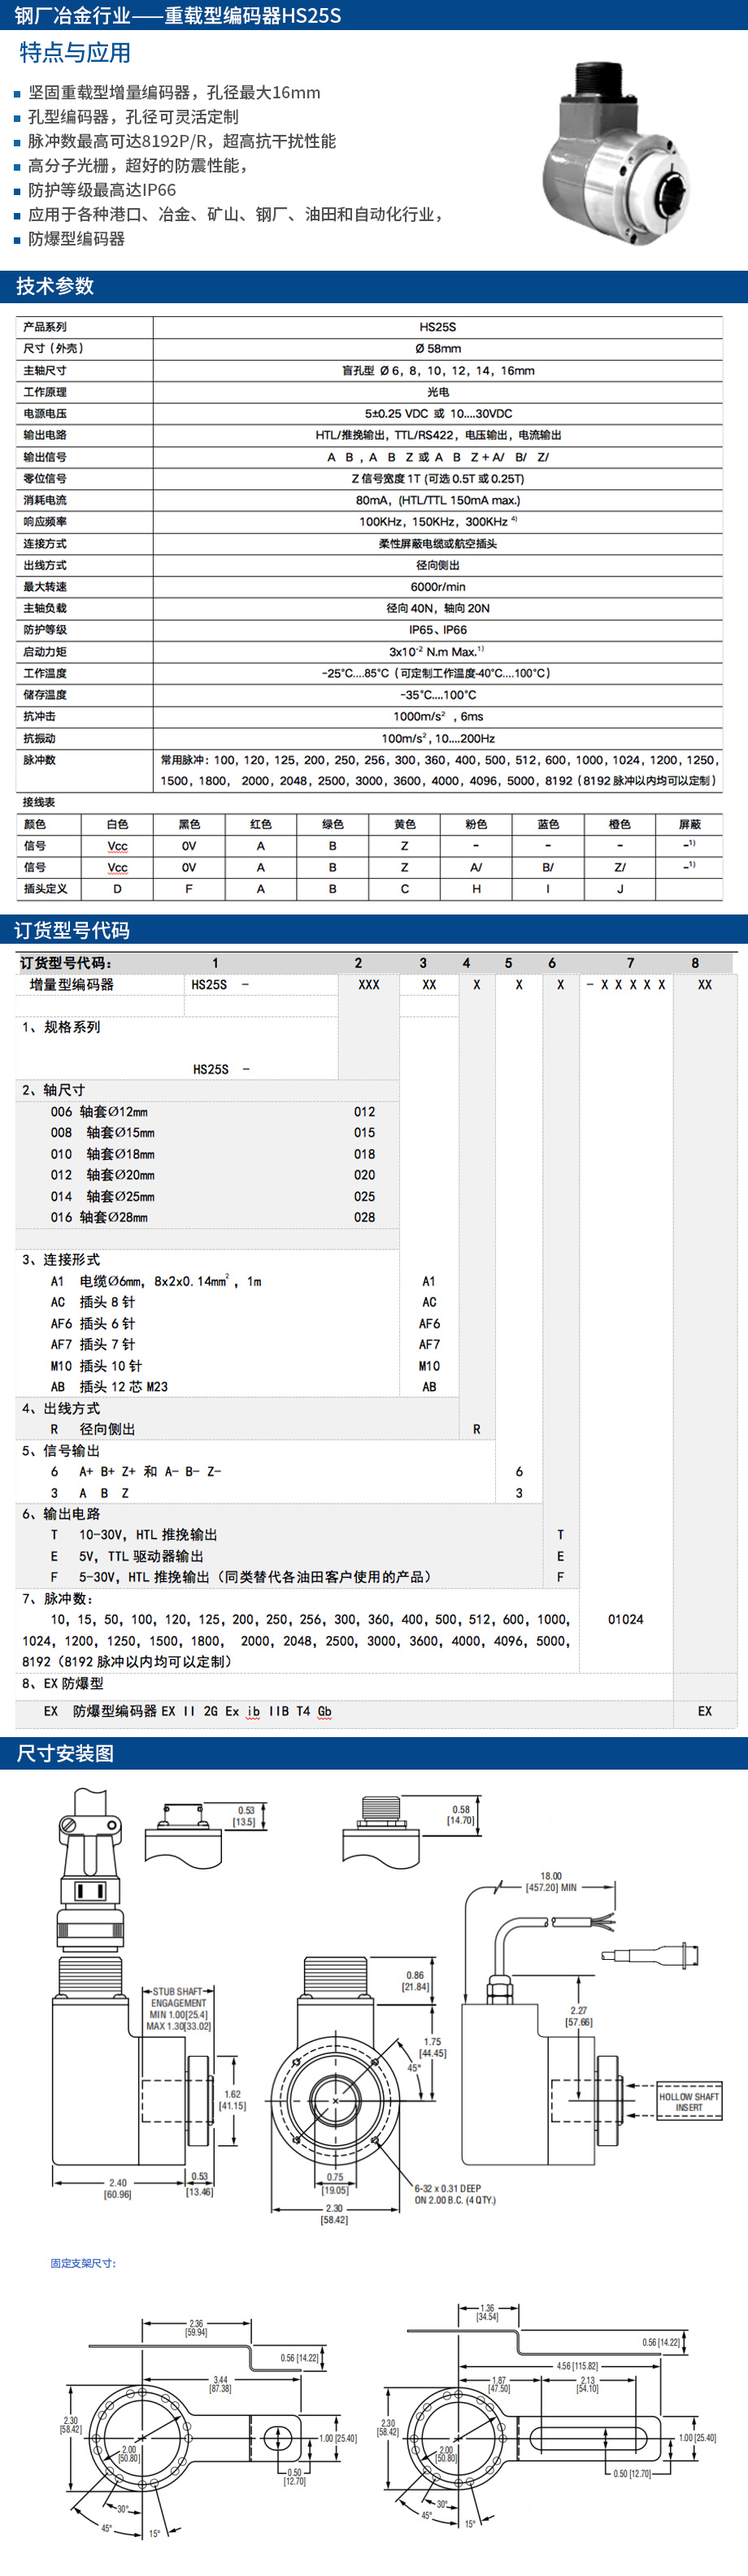Select the page title with HS25S

coord(178,15)
